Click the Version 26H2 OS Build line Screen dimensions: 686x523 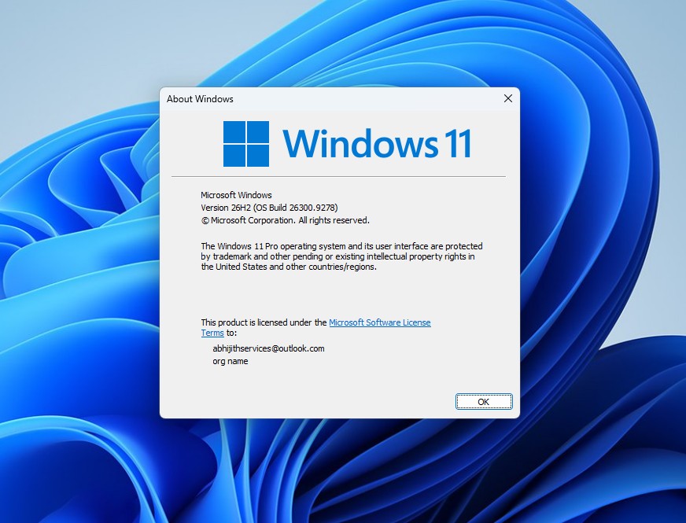269,208
